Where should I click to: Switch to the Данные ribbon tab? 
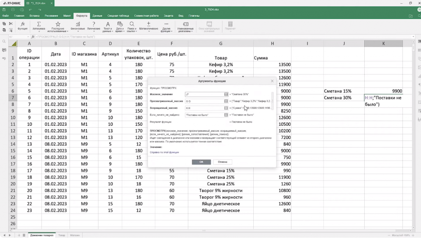tap(97, 16)
